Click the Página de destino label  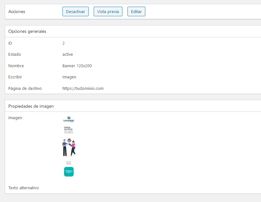pos(25,88)
